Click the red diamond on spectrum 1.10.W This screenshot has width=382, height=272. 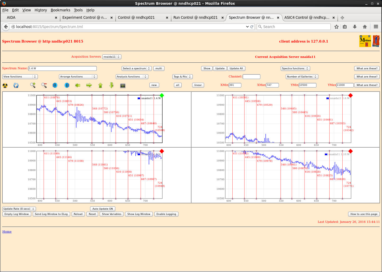point(351,151)
